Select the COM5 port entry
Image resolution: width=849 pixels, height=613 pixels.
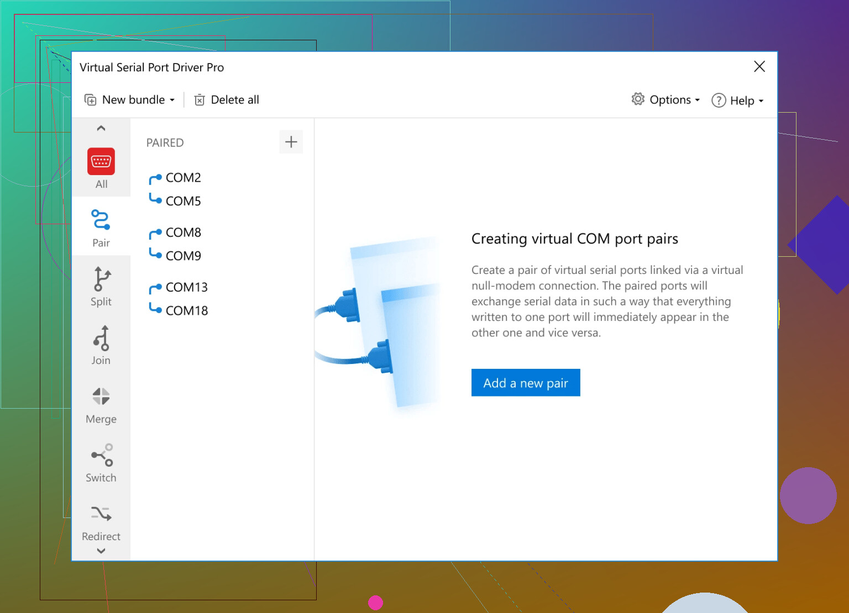click(183, 201)
